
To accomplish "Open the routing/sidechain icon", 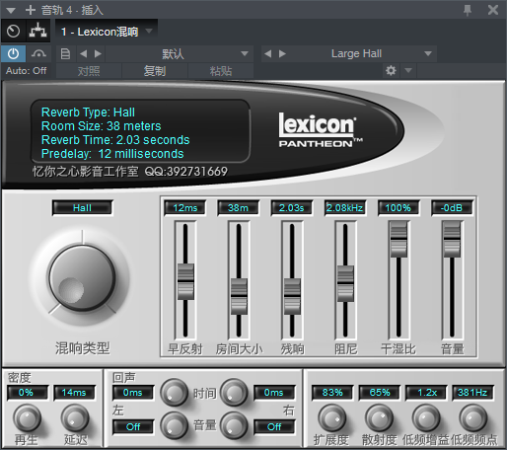I will [37, 32].
